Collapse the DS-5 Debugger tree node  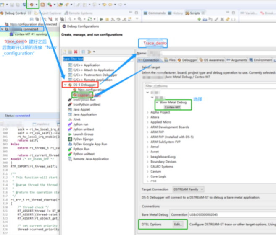(65, 85)
